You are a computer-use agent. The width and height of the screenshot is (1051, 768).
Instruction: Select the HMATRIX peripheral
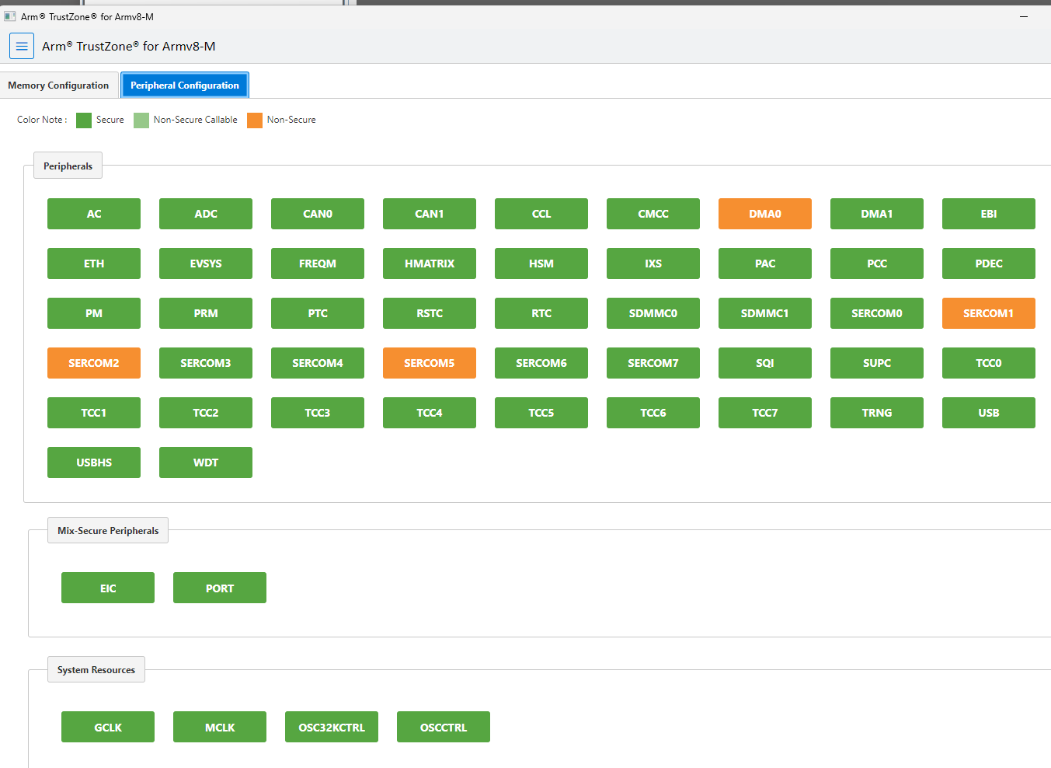click(x=429, y=264)
